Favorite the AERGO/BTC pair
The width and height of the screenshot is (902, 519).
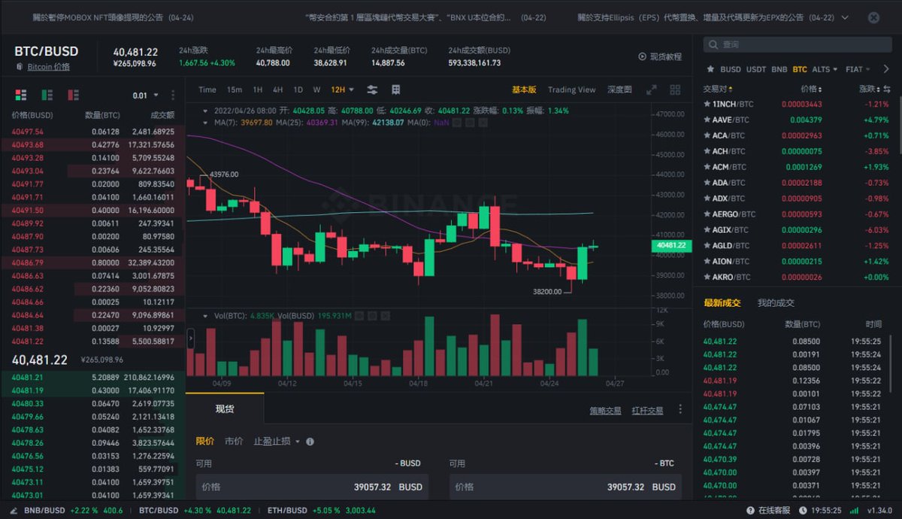pos(707,214)
